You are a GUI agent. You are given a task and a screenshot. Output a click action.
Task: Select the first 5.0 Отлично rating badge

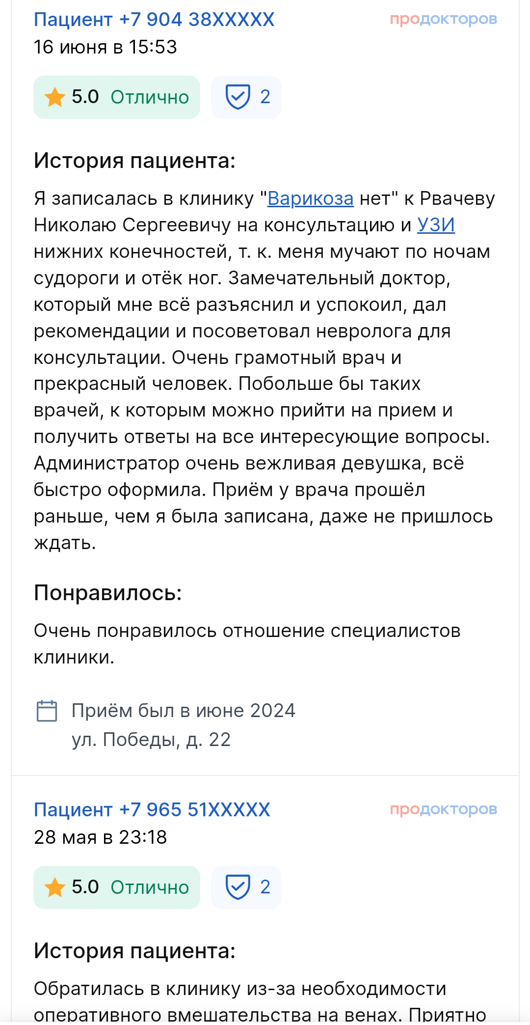[117, 97]
